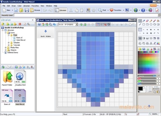Click the Favorites heart button
The image size is (161, 116).
[x=116, y=10]
